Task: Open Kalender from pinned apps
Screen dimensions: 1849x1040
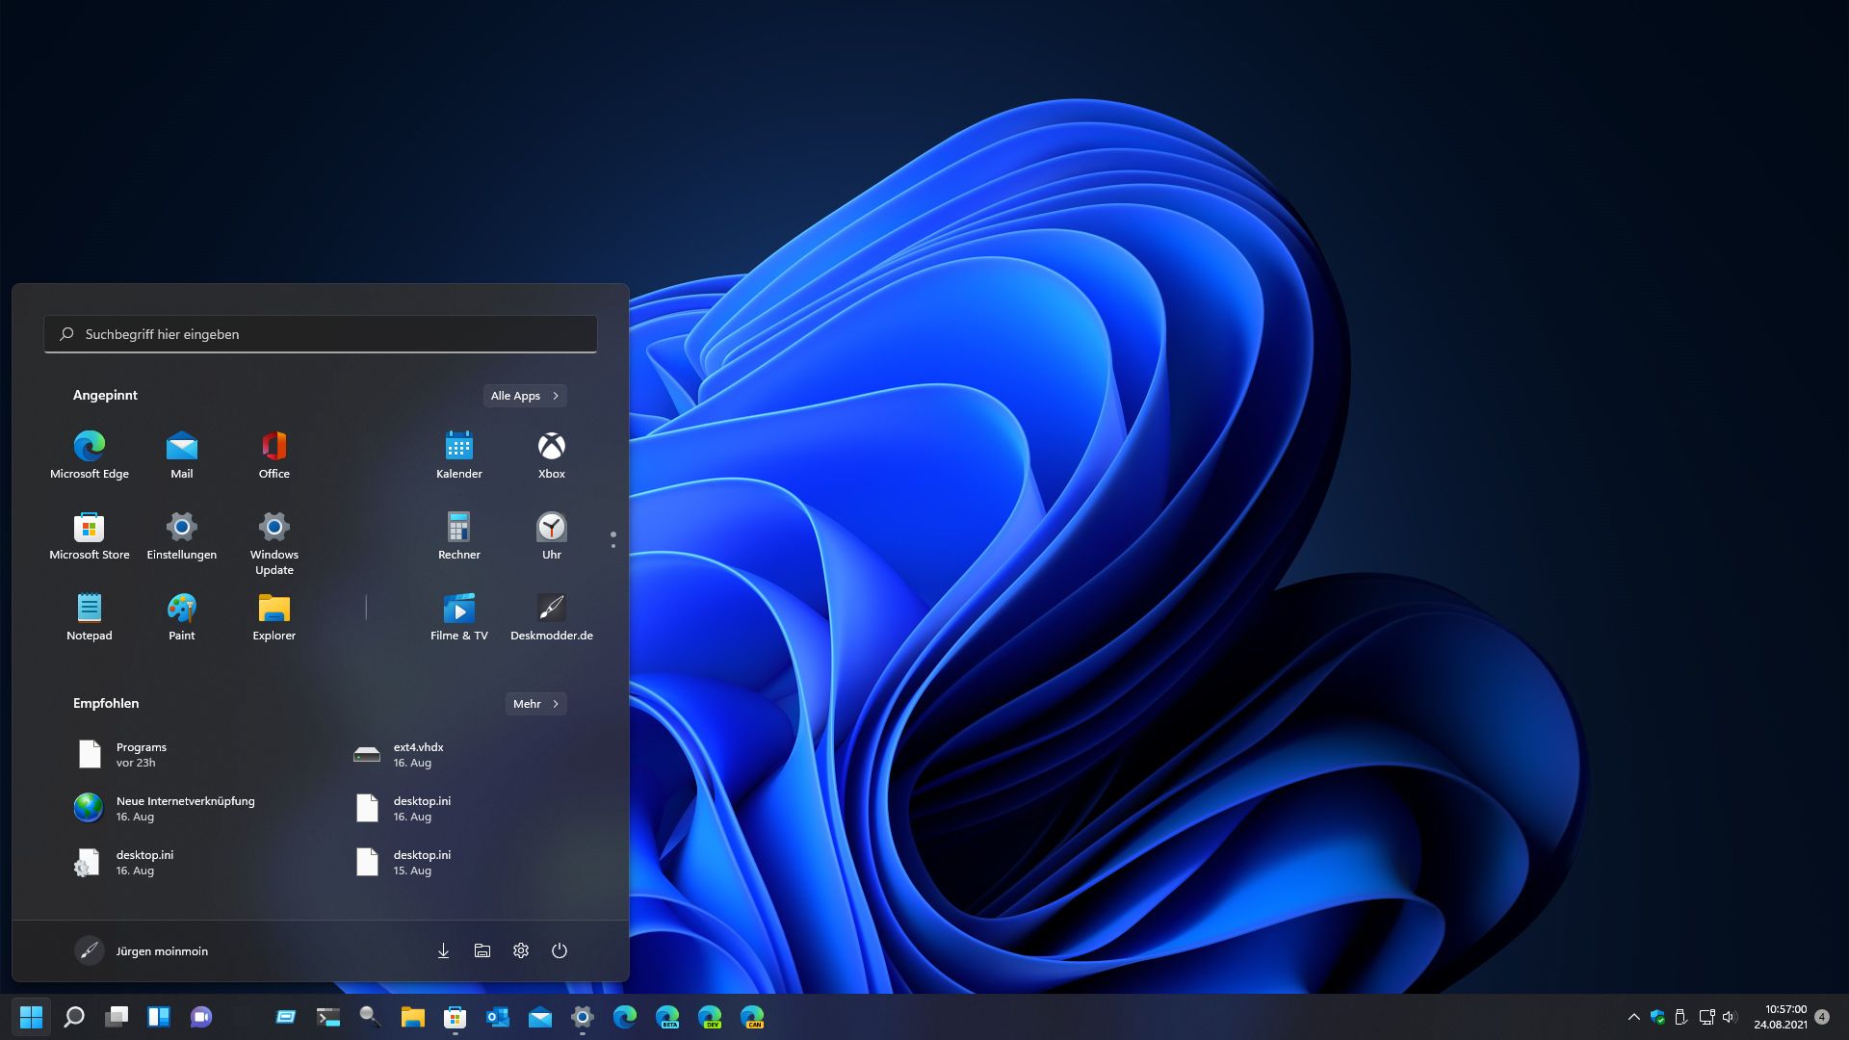Action: 459,455
